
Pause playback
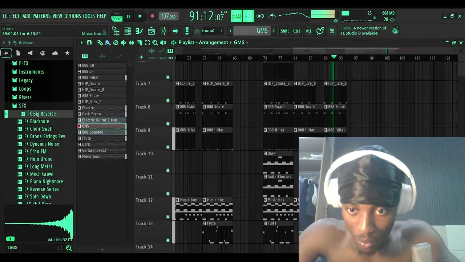[128, 16]
